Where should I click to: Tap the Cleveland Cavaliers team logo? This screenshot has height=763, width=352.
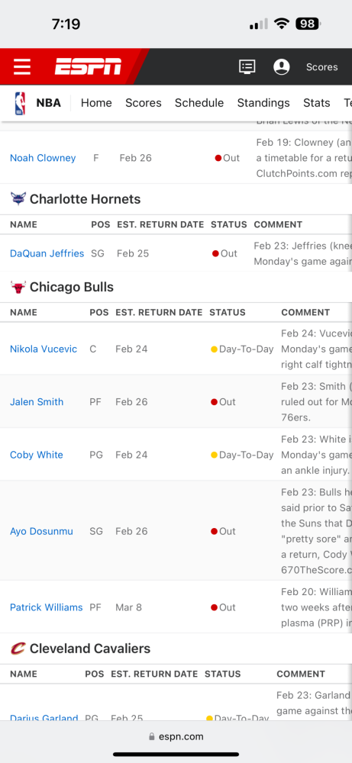click(18, 649)
